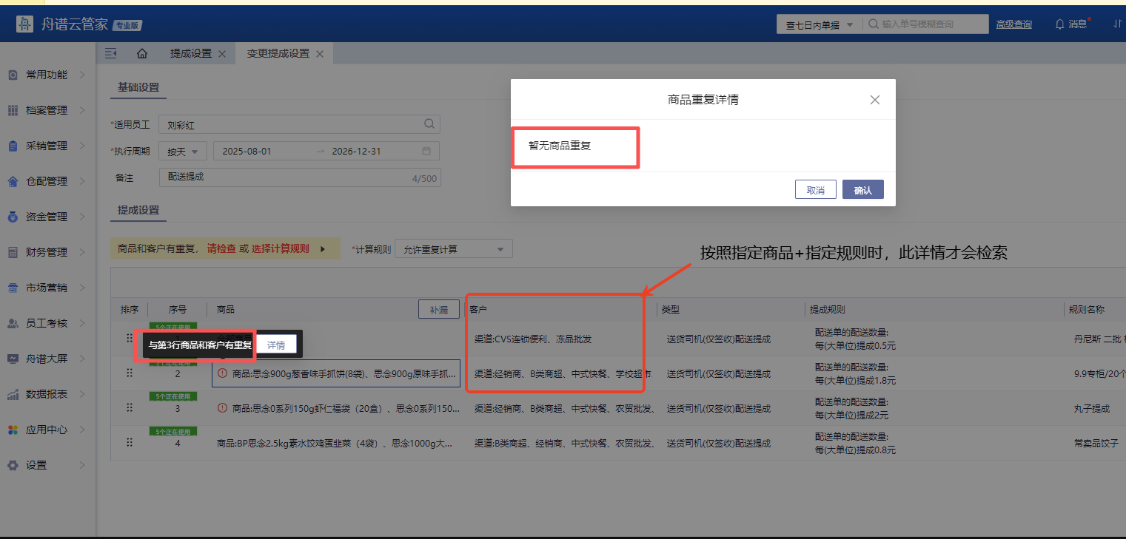Click the 确认 button in the dialog

(x=862, y=190)
